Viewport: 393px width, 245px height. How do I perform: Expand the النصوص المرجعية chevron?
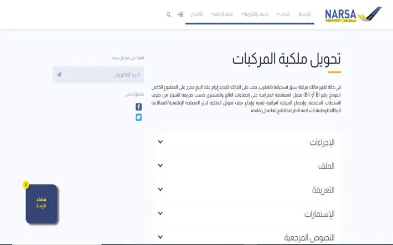(161, 237)
